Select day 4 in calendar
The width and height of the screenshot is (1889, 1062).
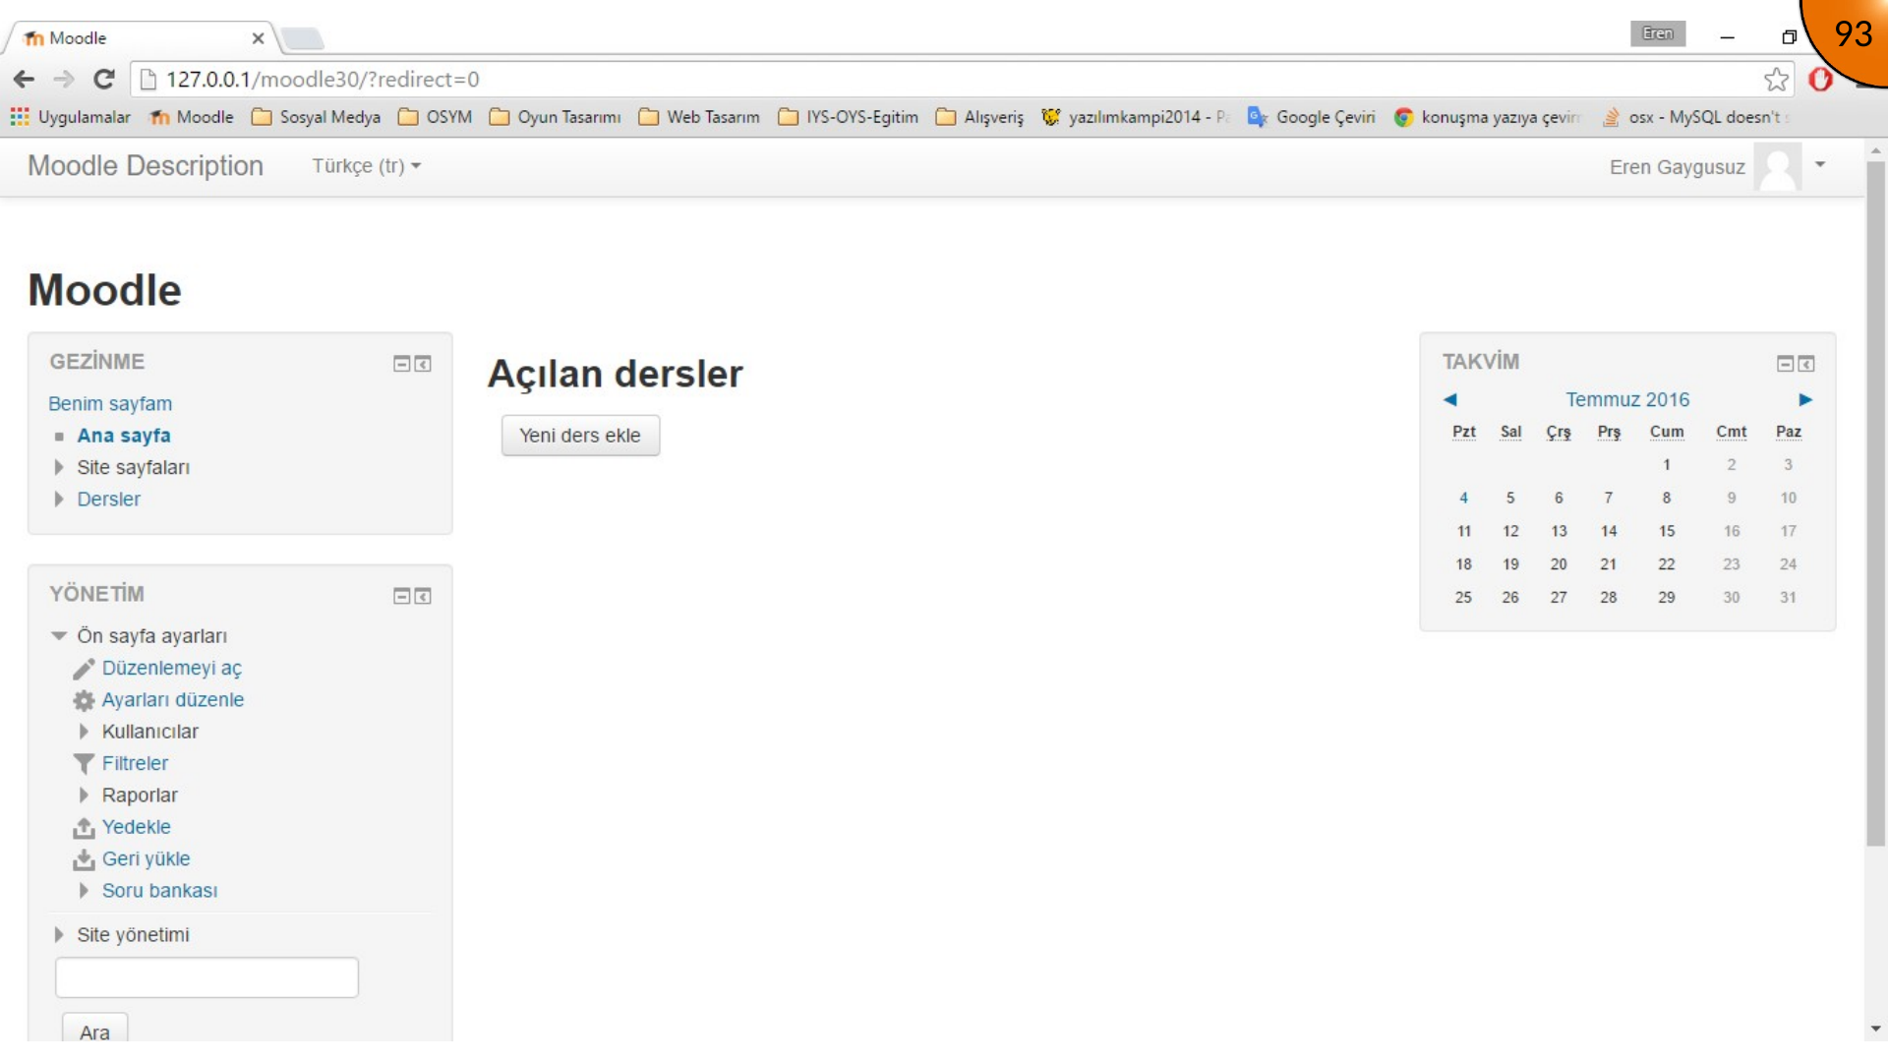point(1463,499)
